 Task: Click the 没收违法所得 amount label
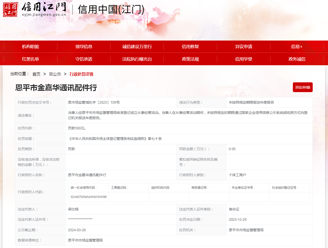39,162
